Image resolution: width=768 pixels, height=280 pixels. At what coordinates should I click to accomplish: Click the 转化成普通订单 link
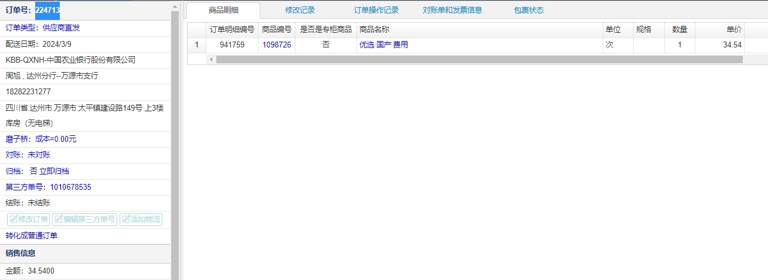[32, 235]
